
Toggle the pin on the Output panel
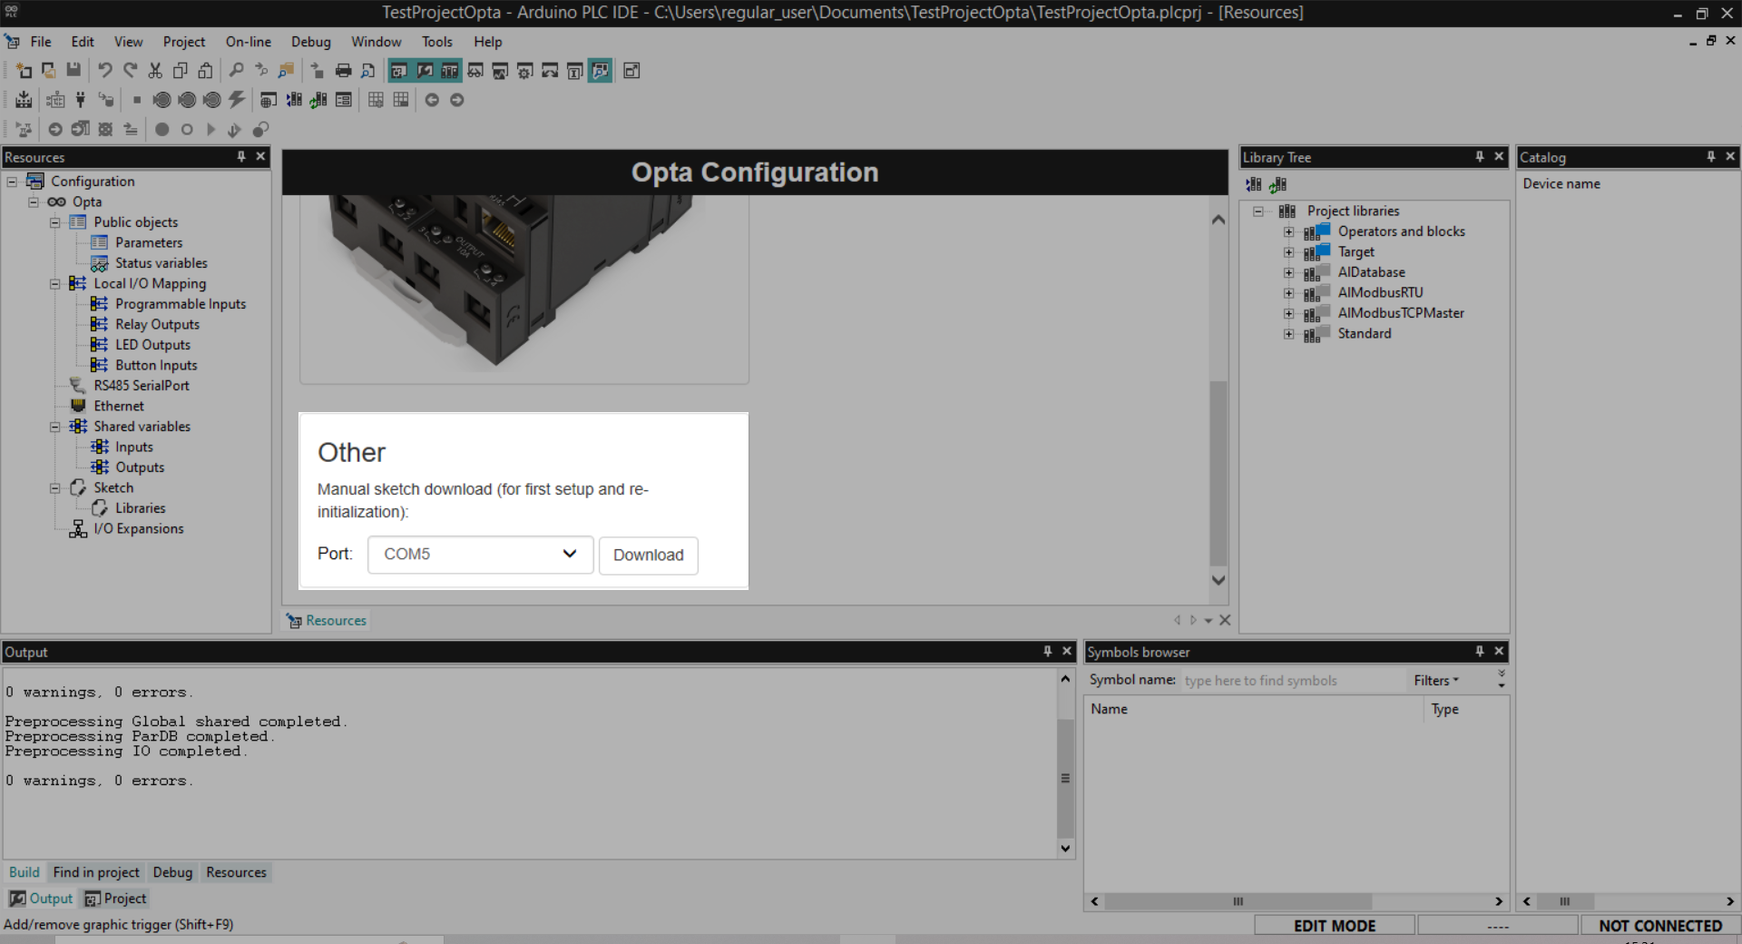tap(1048, 651)
